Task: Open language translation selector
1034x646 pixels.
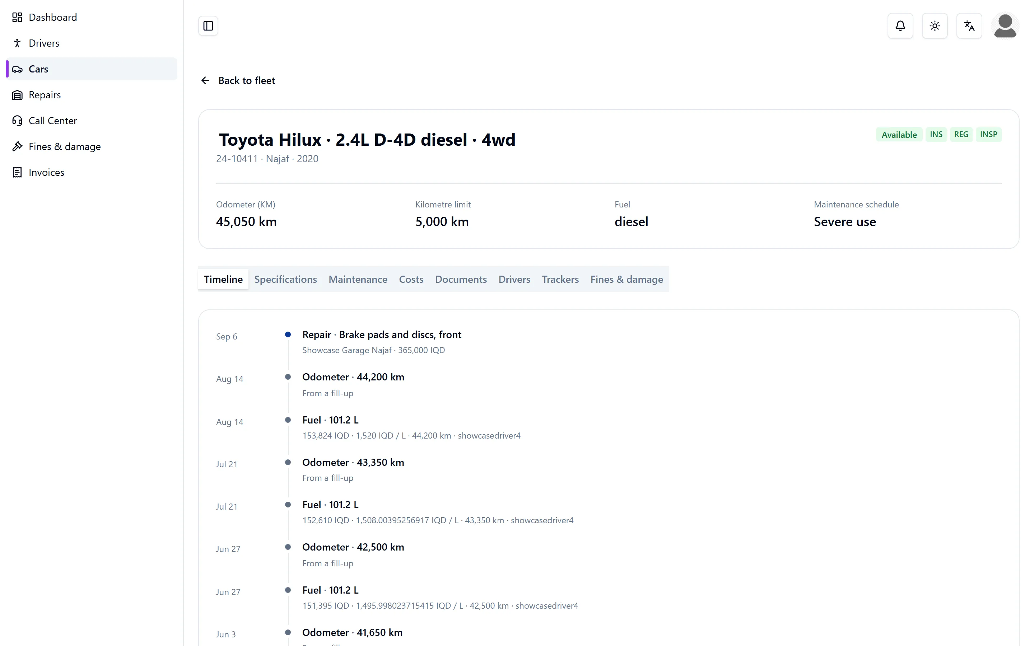Action: (969, 26)
